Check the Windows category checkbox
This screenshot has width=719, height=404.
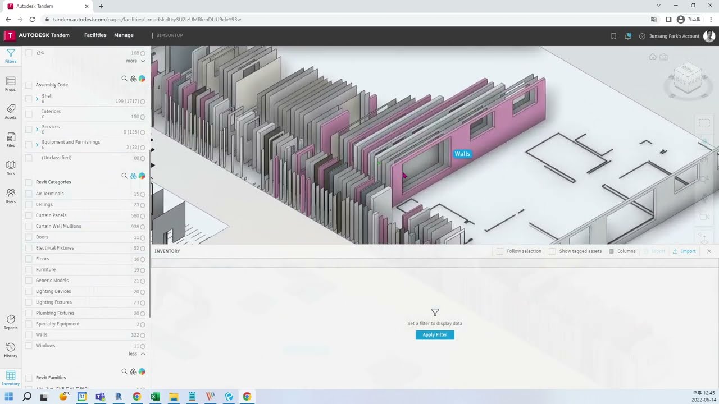(x=29, y=346)
